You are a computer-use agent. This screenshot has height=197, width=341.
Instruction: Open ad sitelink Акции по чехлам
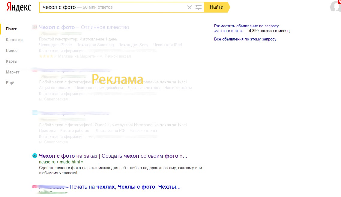(55, 88)
